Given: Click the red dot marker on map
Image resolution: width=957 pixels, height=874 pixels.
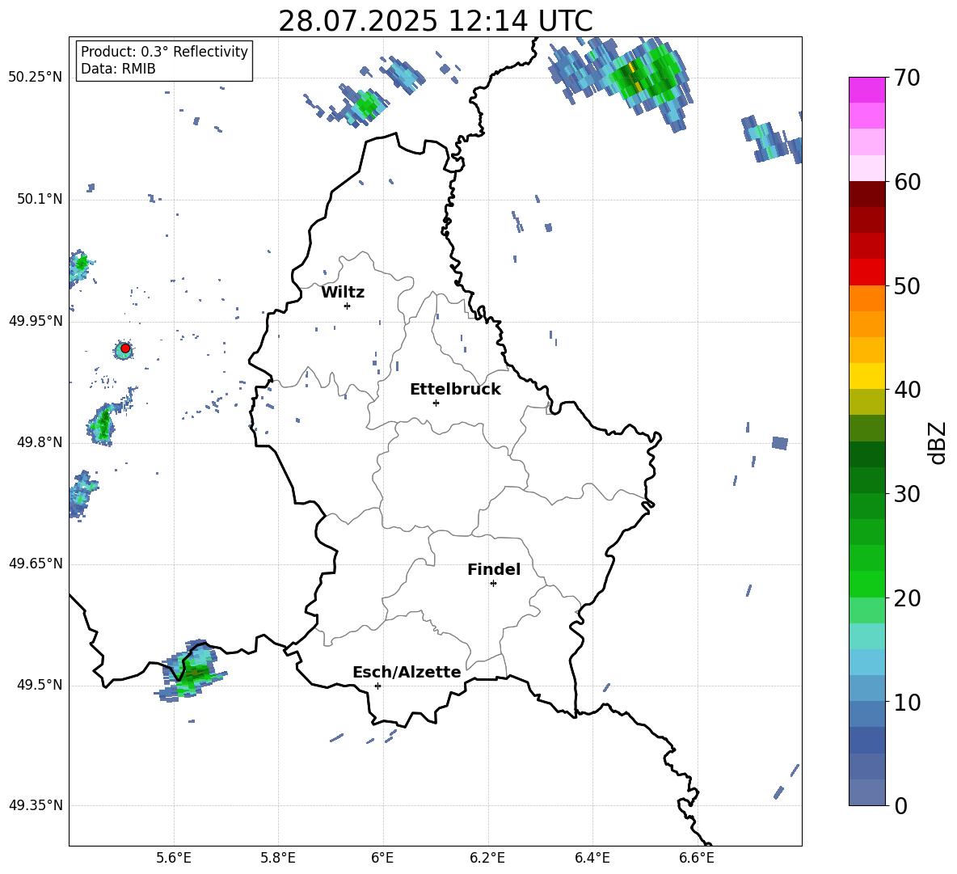Looking at the screenshot, I should click(125, 348).
